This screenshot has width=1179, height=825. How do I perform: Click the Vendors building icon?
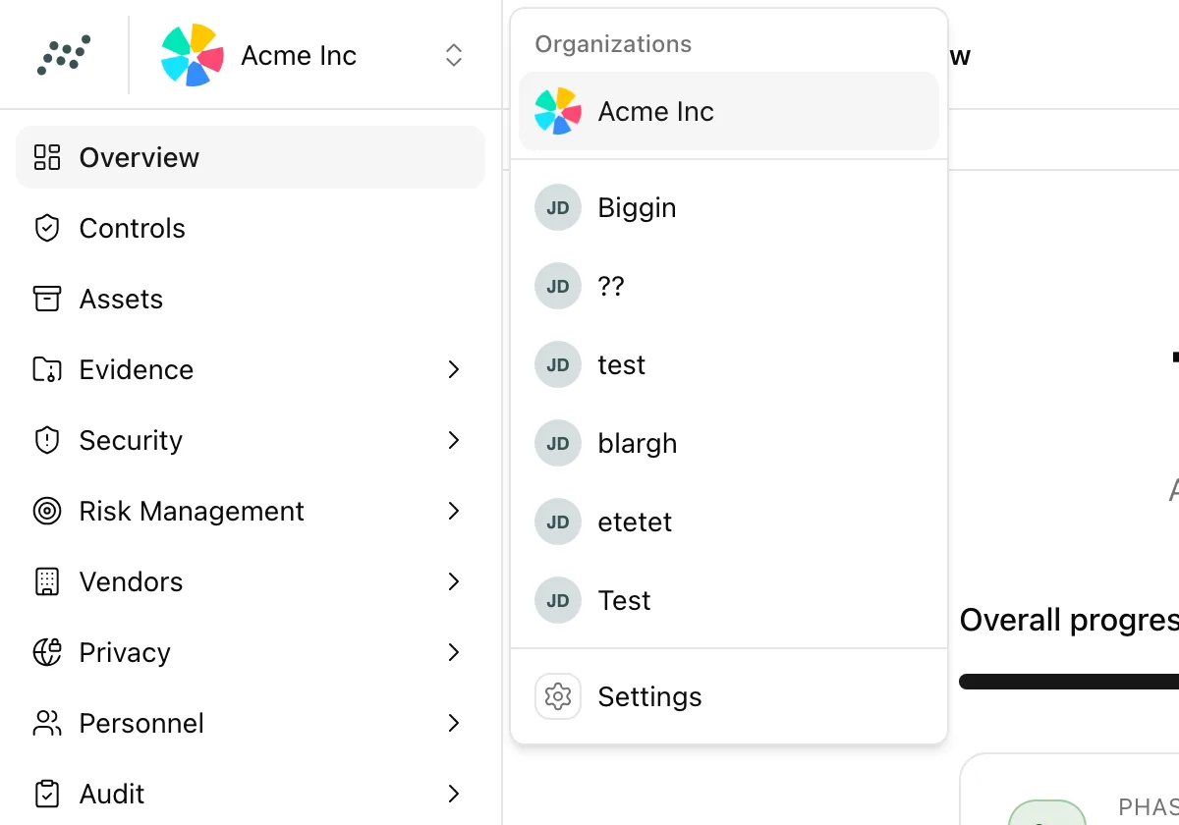[x=47, y=581]
